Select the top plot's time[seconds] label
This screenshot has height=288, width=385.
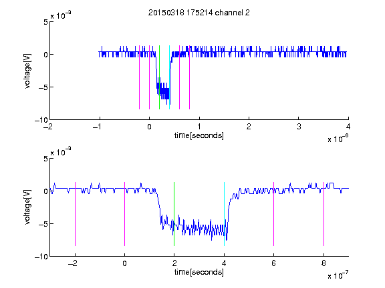click(x=199, y=135)
